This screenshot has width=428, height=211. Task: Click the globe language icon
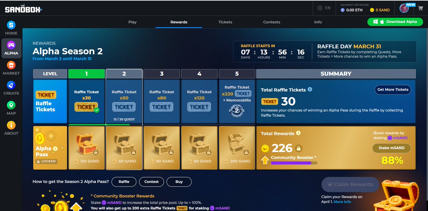(320, 8)
